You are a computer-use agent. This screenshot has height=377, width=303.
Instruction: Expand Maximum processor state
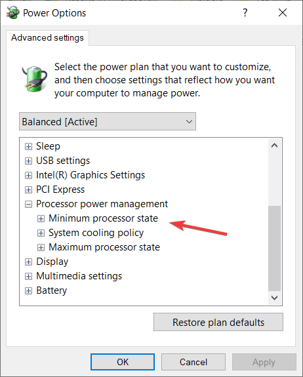[41, 247]
